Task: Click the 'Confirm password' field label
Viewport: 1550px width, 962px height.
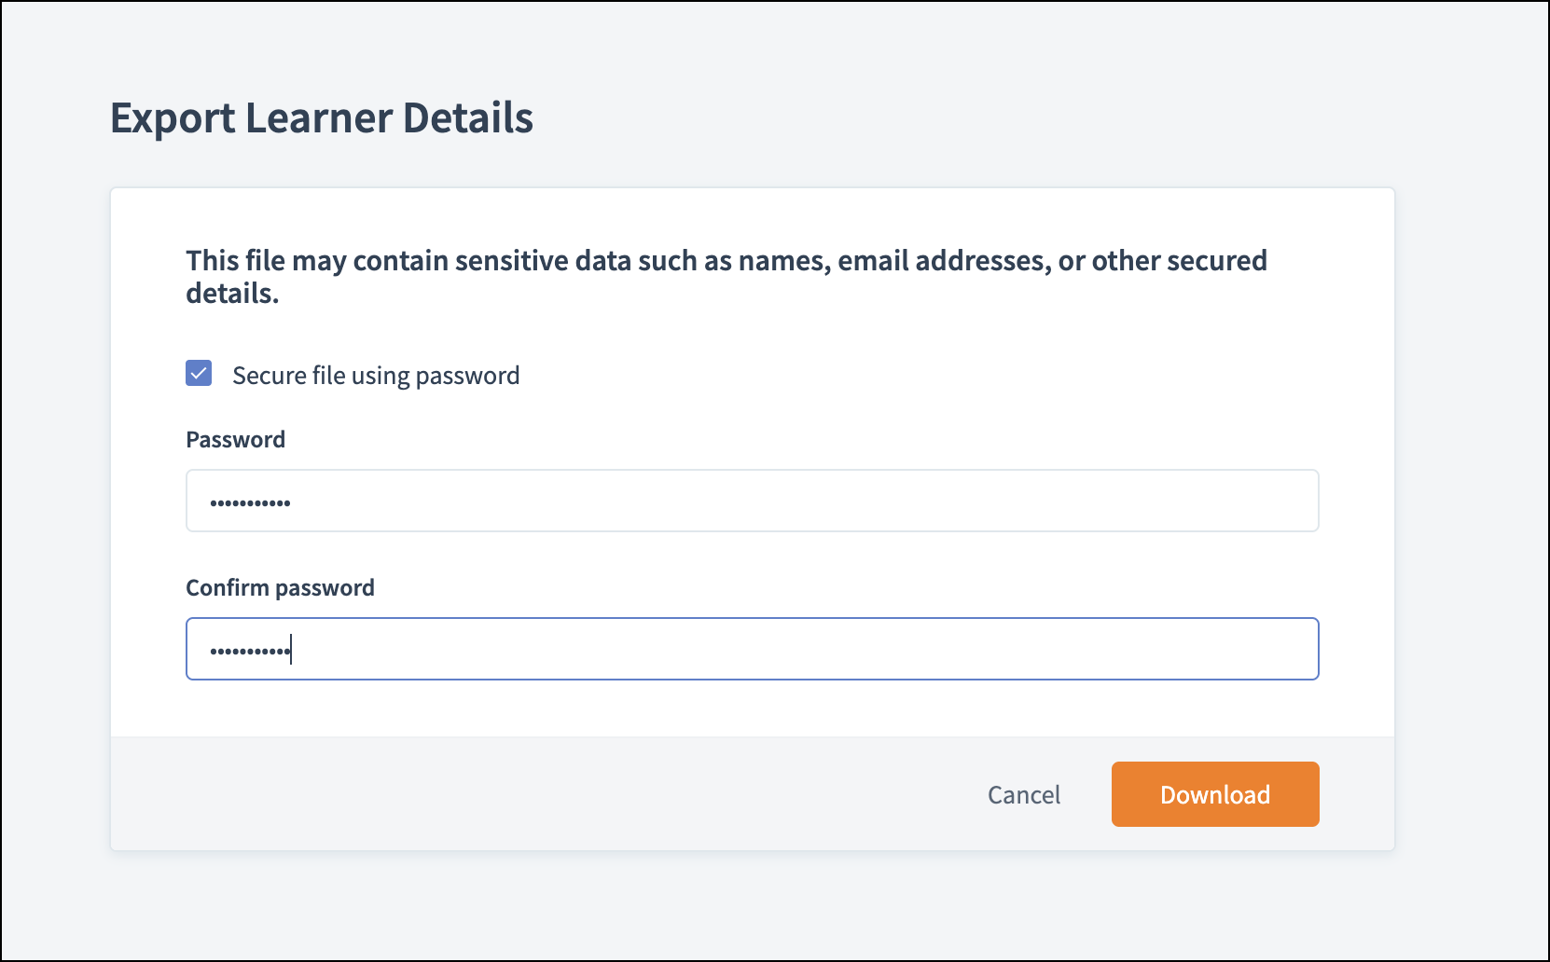Action: (x=280, y=588)
